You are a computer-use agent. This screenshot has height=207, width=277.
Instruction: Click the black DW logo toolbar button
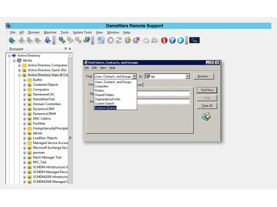point(194,40)
